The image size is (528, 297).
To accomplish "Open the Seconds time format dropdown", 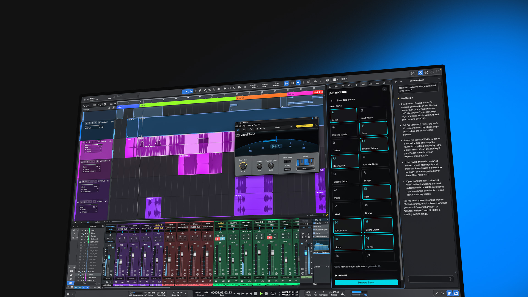I will point(202,295).
